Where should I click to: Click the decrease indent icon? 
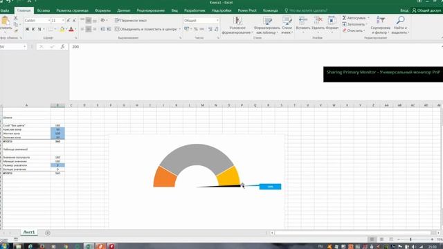pos(102,29)
